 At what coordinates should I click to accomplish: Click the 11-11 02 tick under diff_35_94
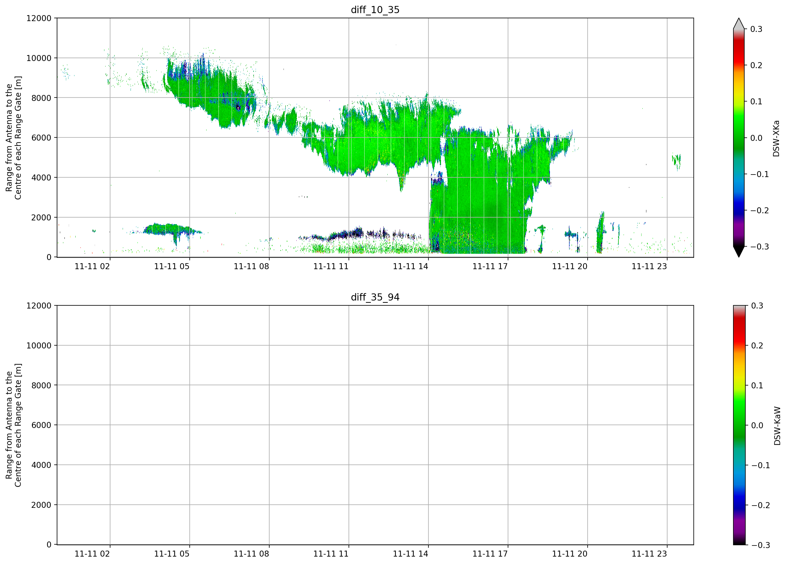coord(92,554)
